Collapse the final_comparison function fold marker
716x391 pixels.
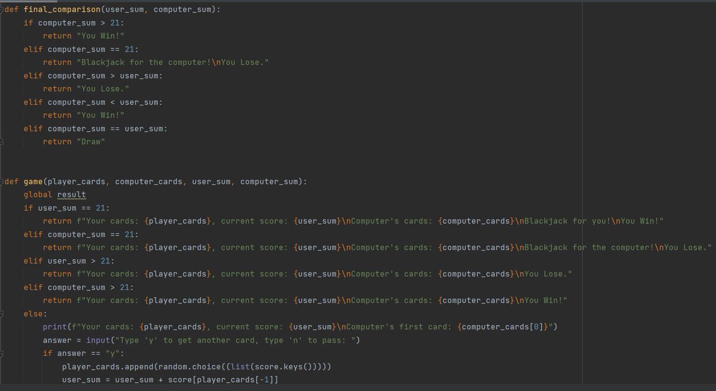coord(2,10)
